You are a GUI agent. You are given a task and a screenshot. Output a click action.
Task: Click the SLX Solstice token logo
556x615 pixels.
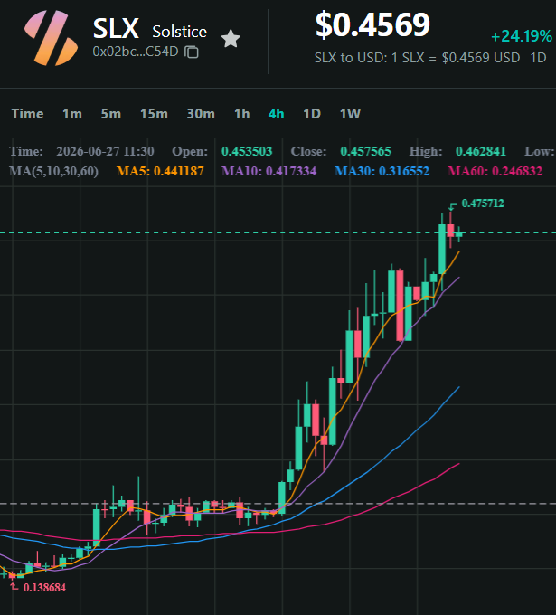(x=51, y=38)
